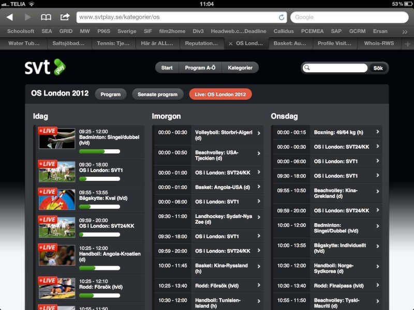
Task: Tap the Wi-Fi indicator in the status bar
Action: (x=32, y=4)
